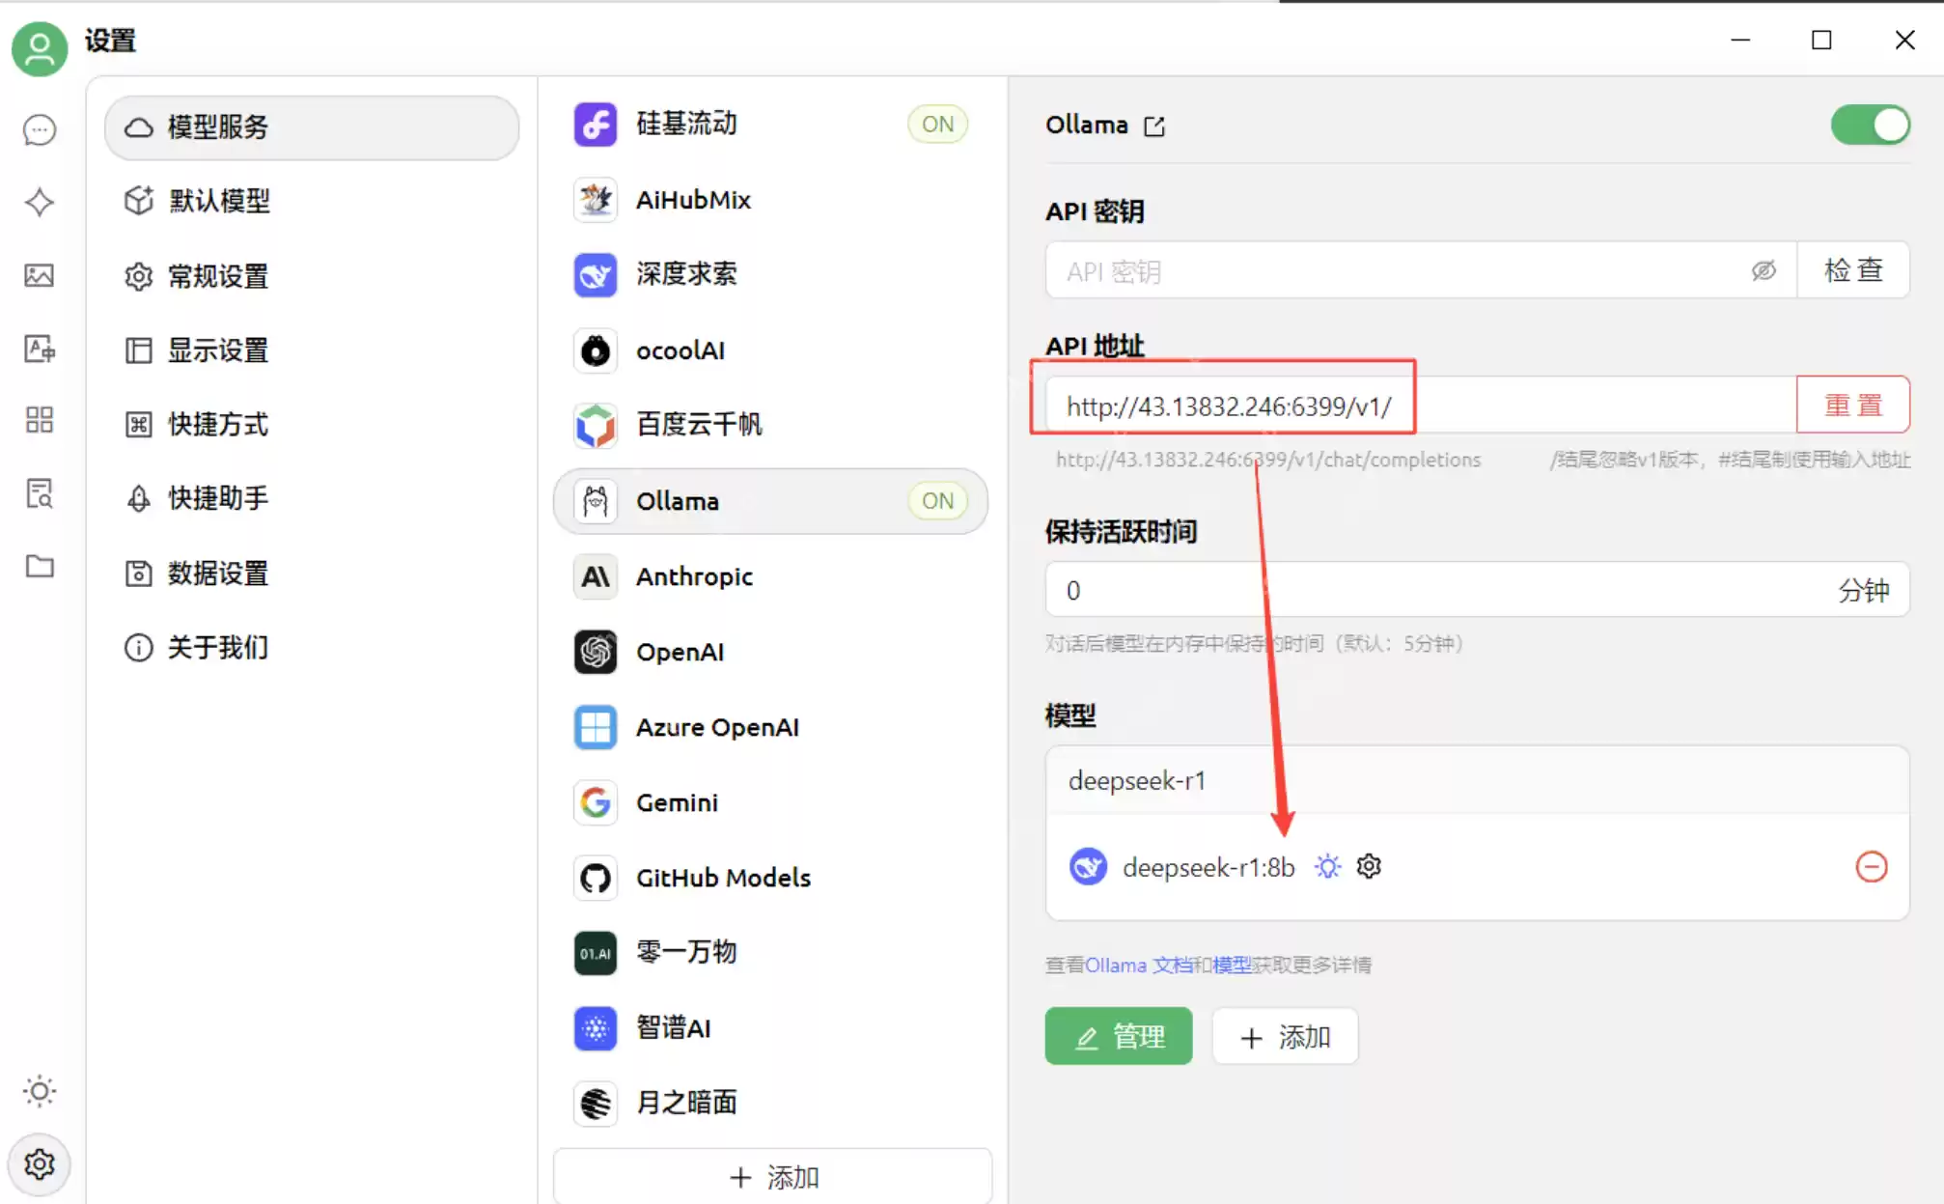Viewport: 1944px width, 1204px height.
Task: Open the translation sidebar icon
Action: [39, 350]
